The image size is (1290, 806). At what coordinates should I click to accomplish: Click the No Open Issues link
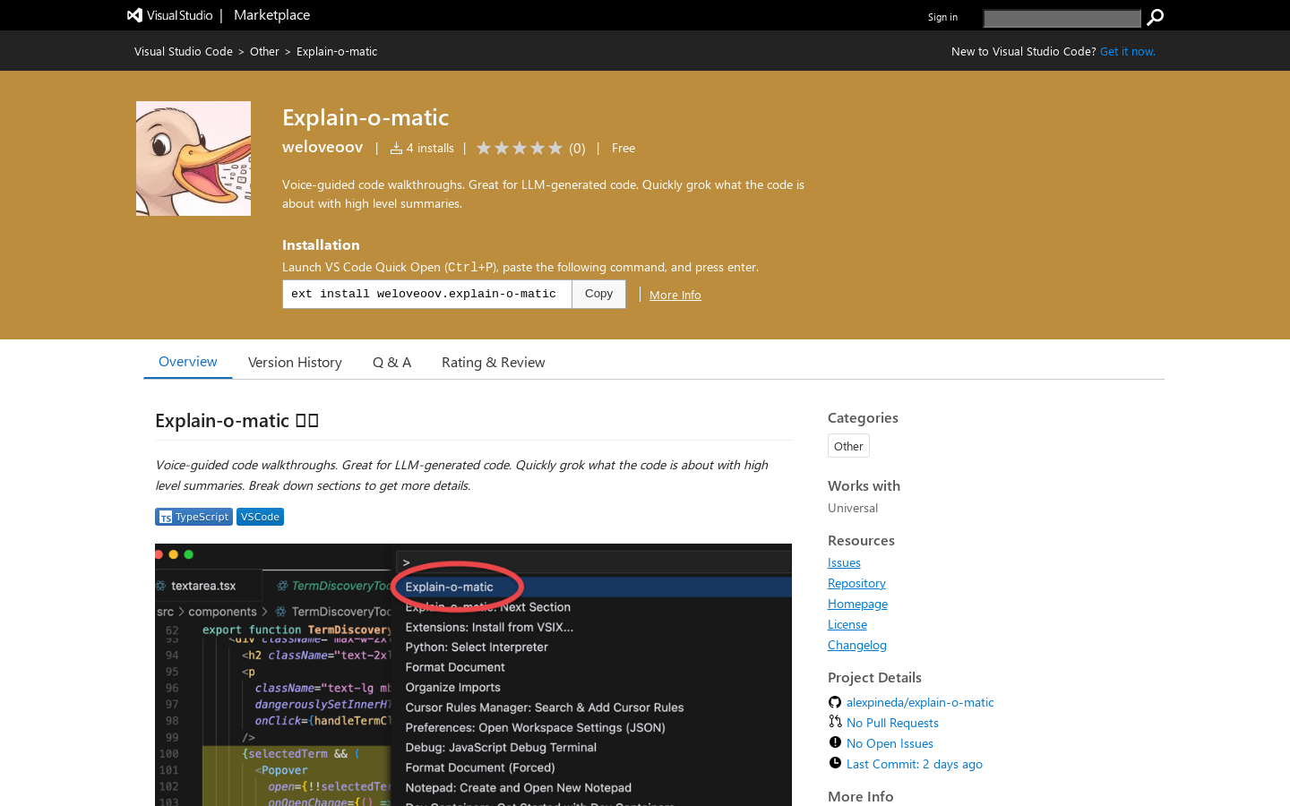tap(890, 743)
